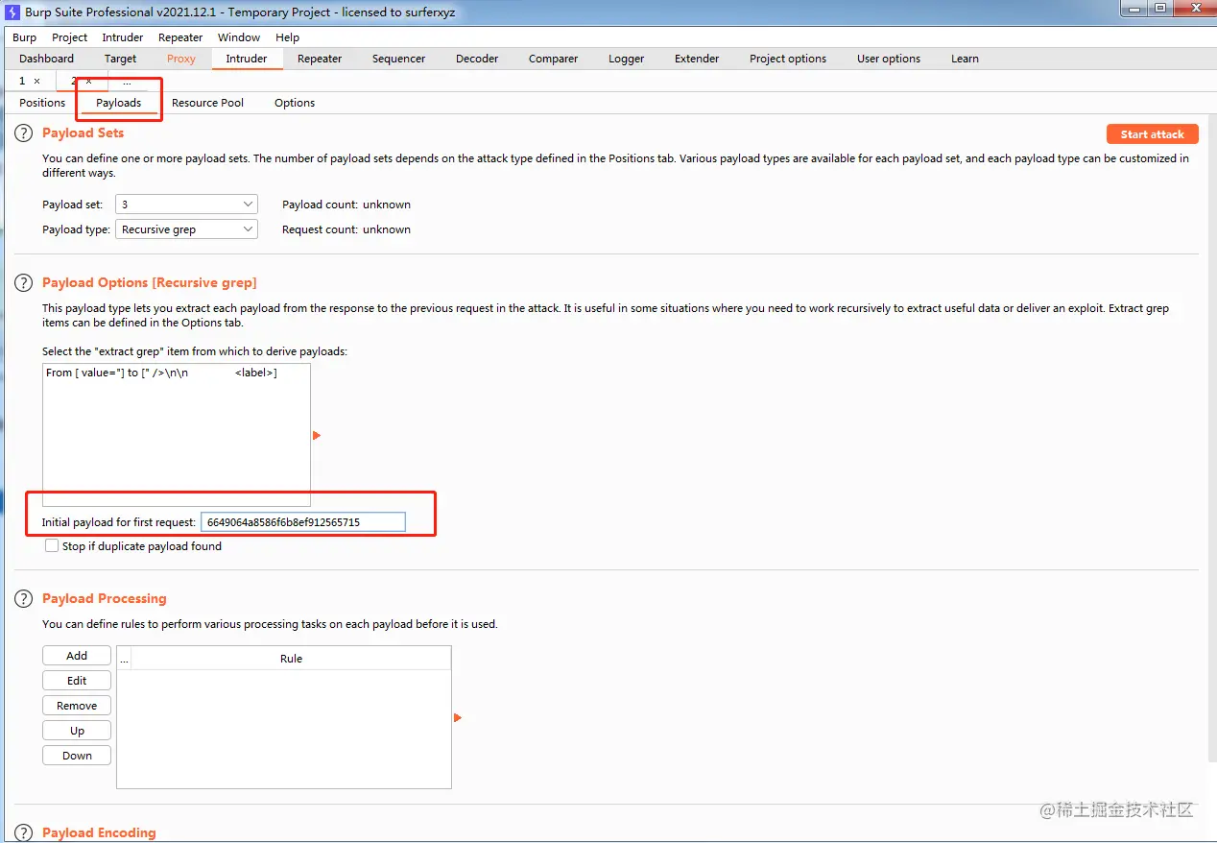Click the Payload Processing heading
1217x843 pixels.
[105, 598]
